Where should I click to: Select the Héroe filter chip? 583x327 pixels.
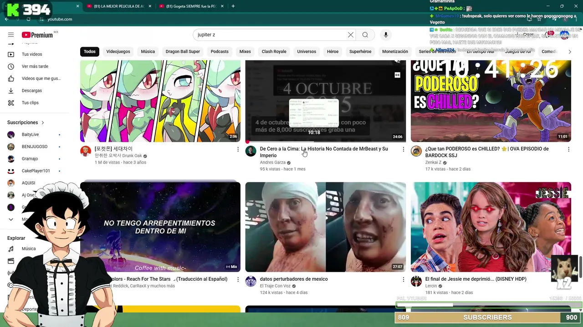(x=332, y=51)
